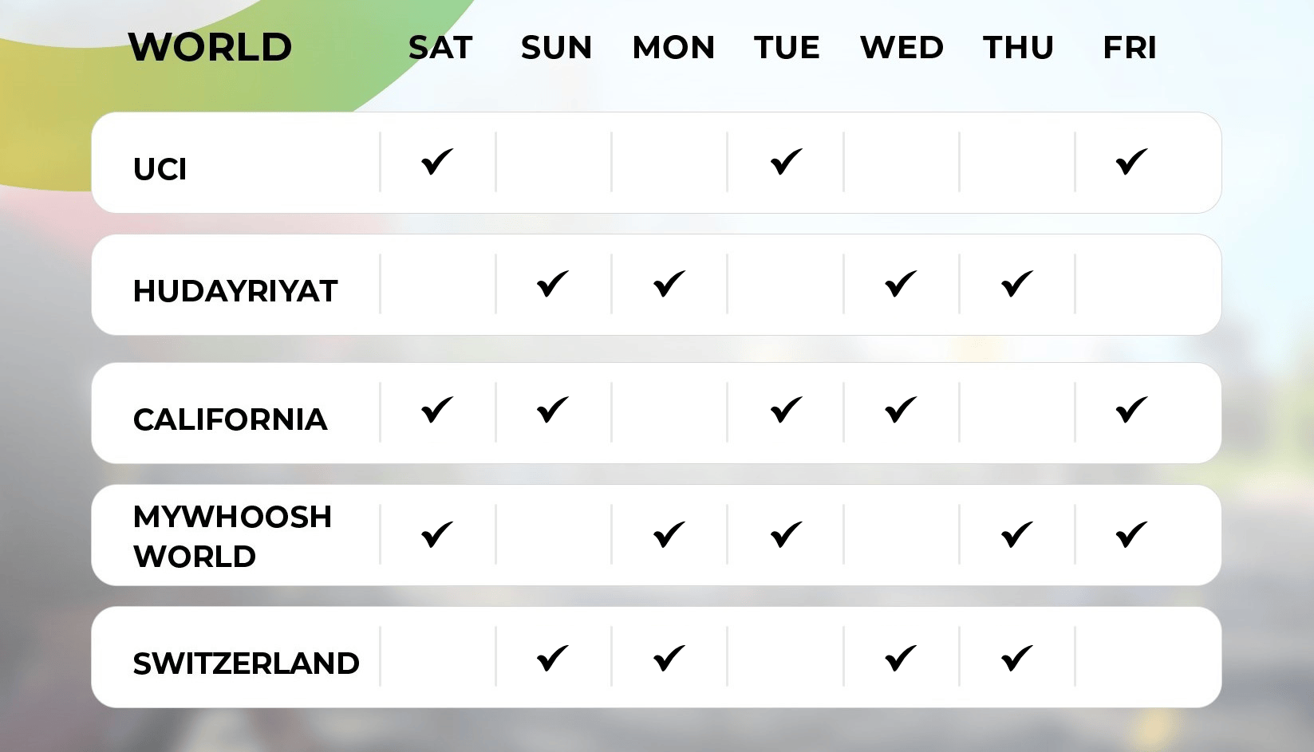Toggle California Saturday check
The height and width of the screenshot is (752, 1314).
[437, 410]
